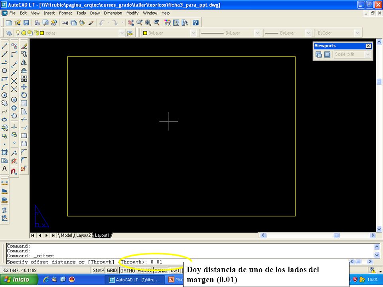
Task: Save drawing with floppy disk icon
Action: click(26, 23)
